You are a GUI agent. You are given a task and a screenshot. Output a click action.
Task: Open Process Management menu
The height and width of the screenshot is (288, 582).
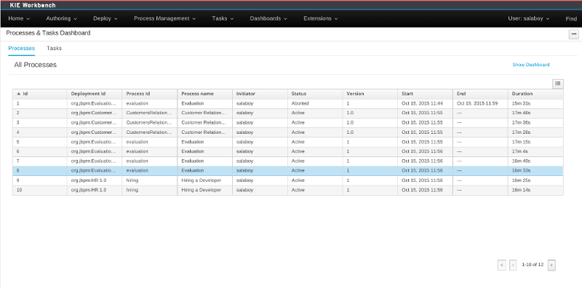165,19
